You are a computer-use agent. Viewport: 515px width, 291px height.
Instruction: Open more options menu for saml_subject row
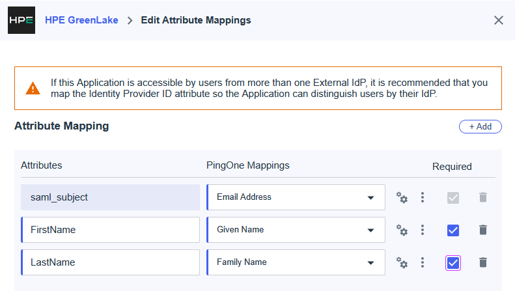(x=423, y=197)
